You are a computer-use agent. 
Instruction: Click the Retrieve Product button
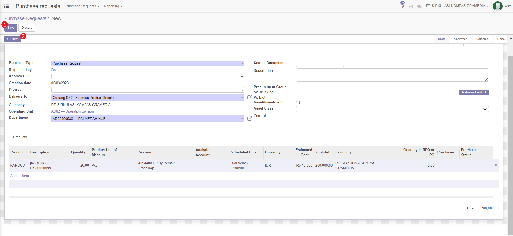pos(474,92)
